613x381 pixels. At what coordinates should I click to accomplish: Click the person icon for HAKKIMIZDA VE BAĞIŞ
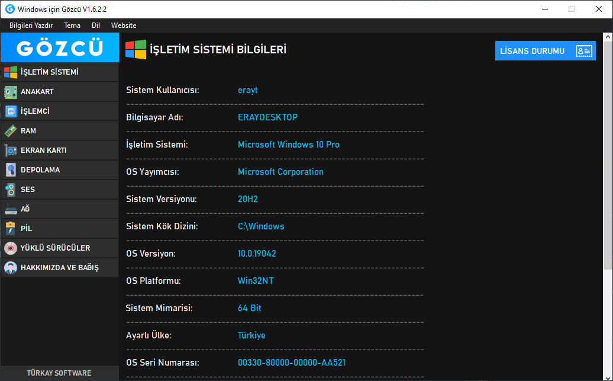pyautogui.click(x=11, y=268)
